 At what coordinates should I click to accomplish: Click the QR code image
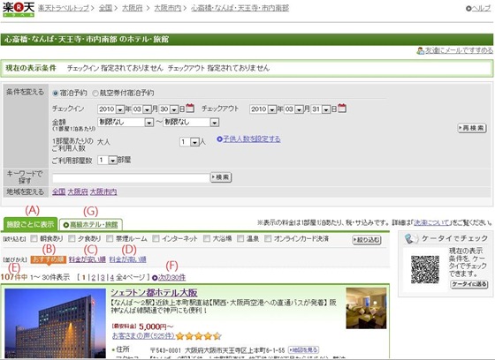pos(425,269)
